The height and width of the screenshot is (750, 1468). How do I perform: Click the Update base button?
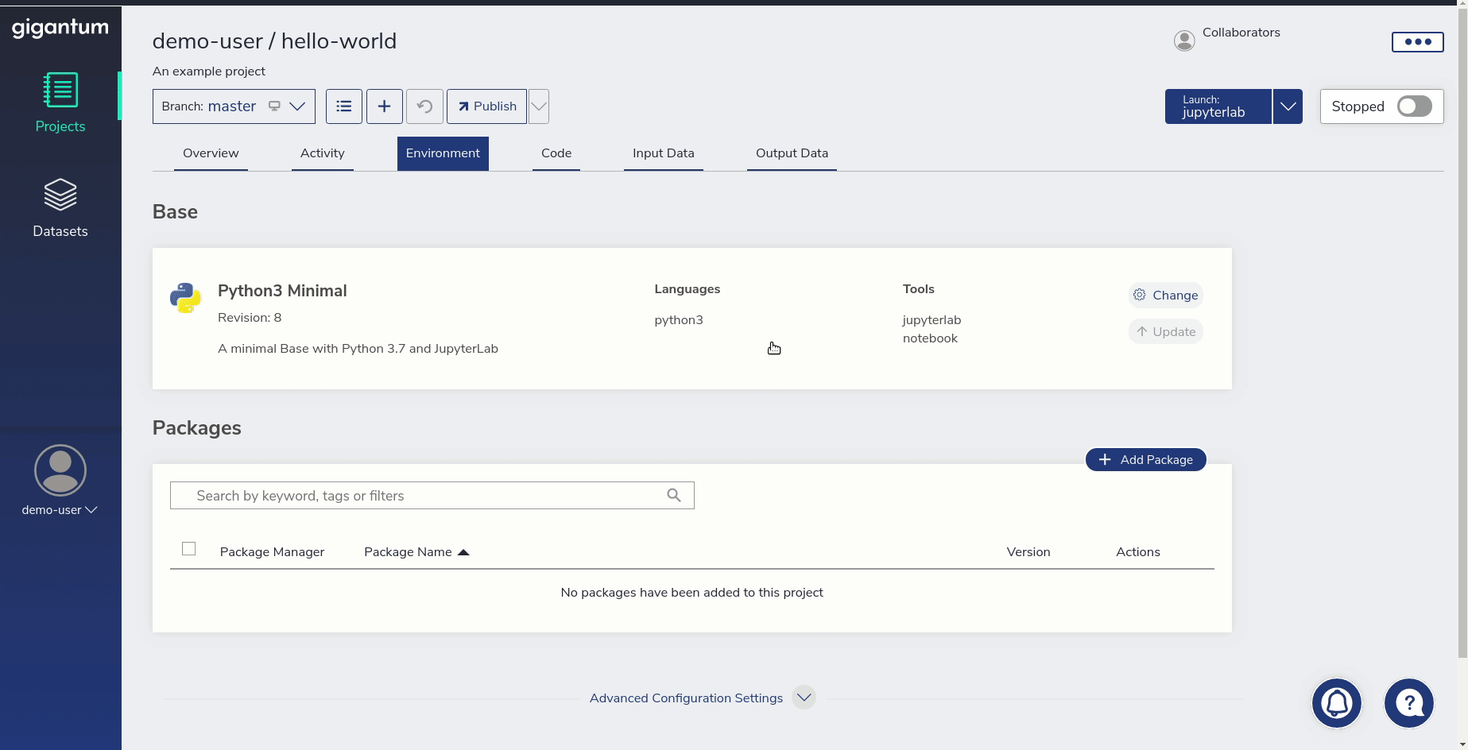pos(1166,332)
